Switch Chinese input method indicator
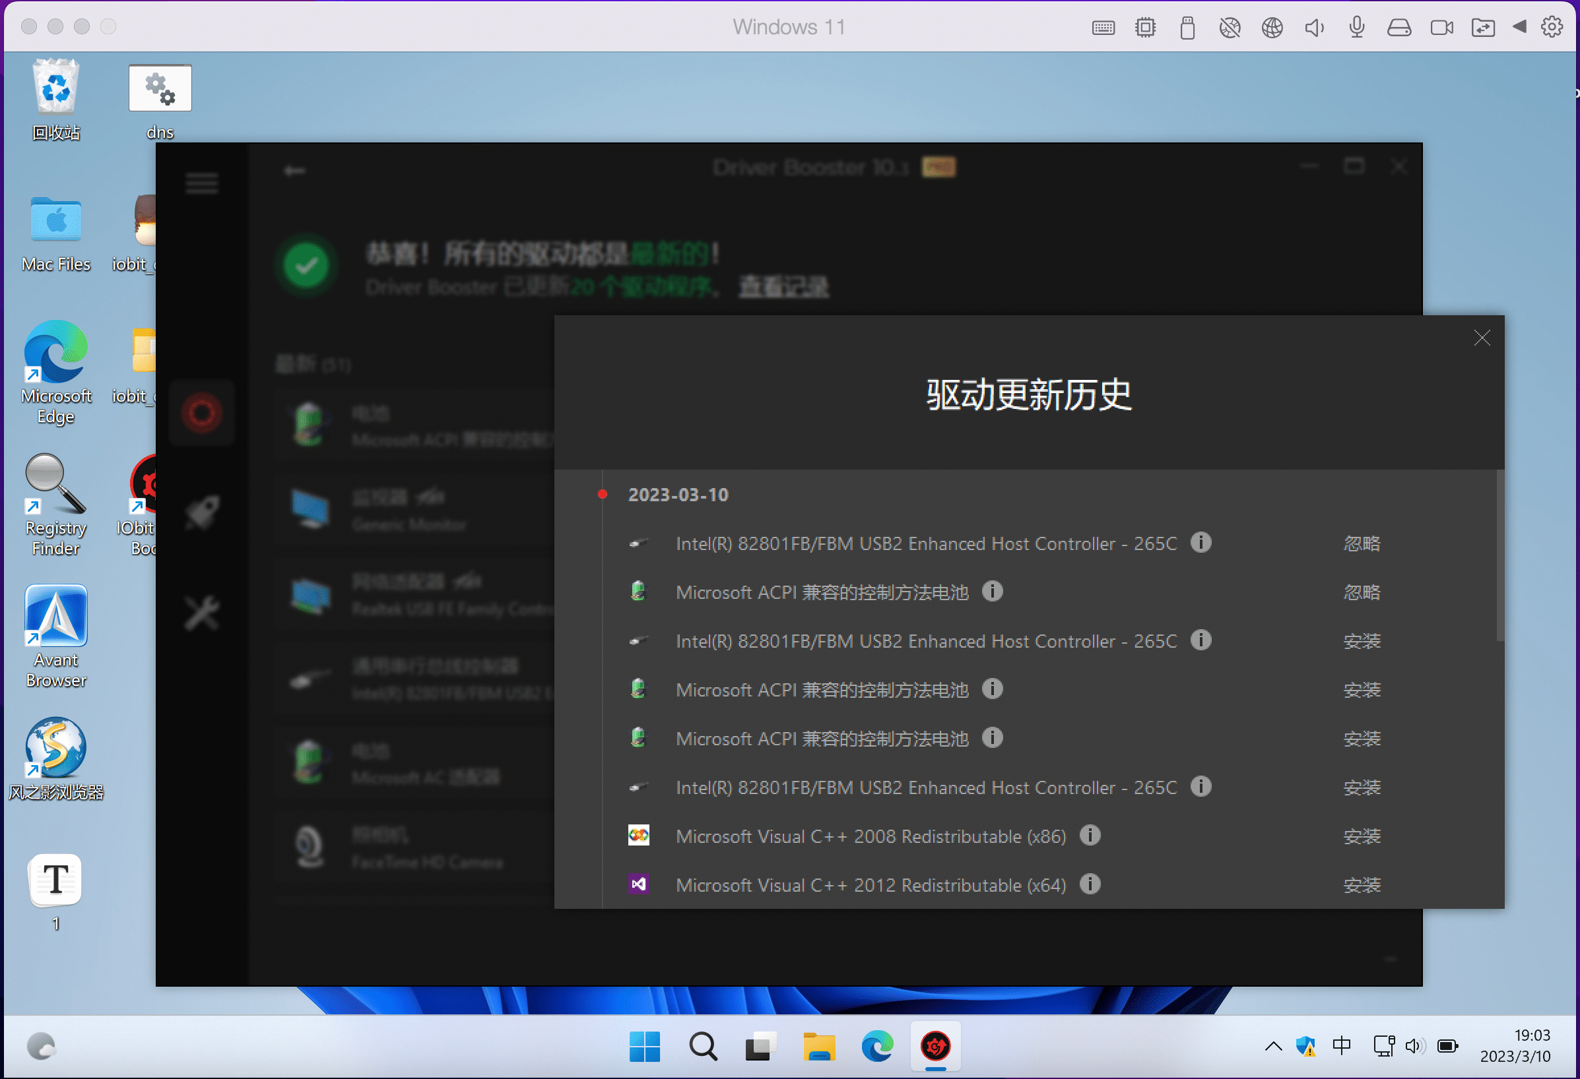Image resolution: width=1580 pixels, height=1079 pixels. pos(1341,1047)
